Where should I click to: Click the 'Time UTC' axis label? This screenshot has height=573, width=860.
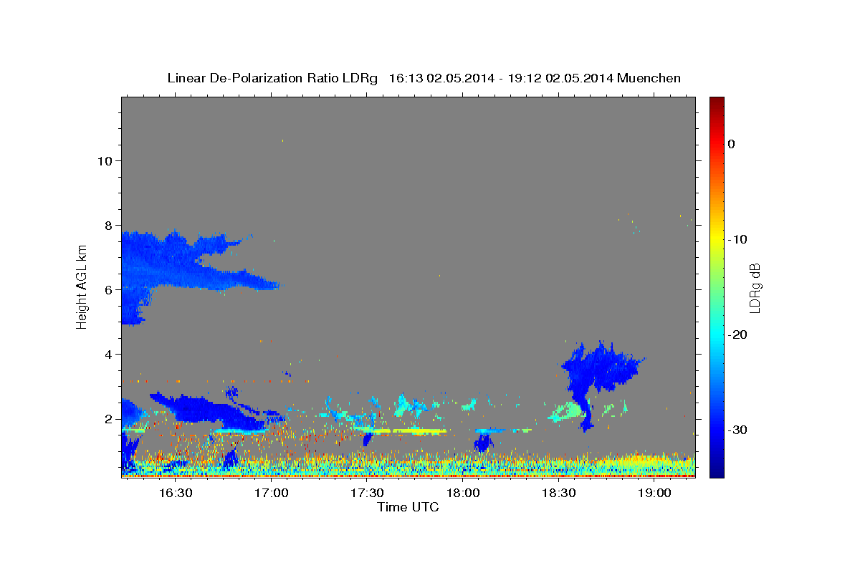[x=408, y=507]
